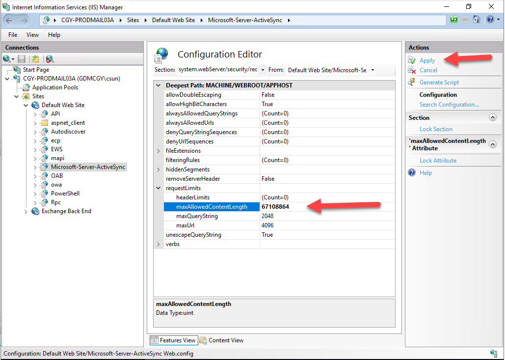
Task: Collapse the requestLimits group
Action: [158, 188]
